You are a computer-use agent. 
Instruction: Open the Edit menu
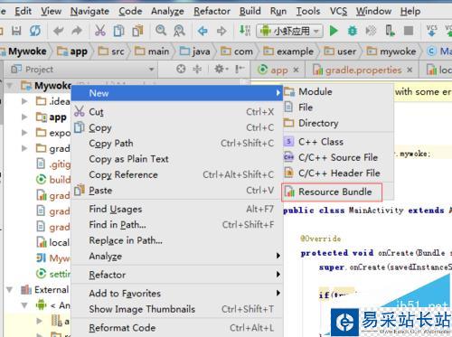click(x=23, y=11)
